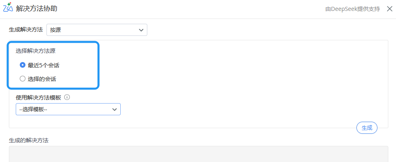This screenshot has width=396, height=162.
Task: Click the chevron arrow of 按源 dropdown
Action: [x=141, y=30]
